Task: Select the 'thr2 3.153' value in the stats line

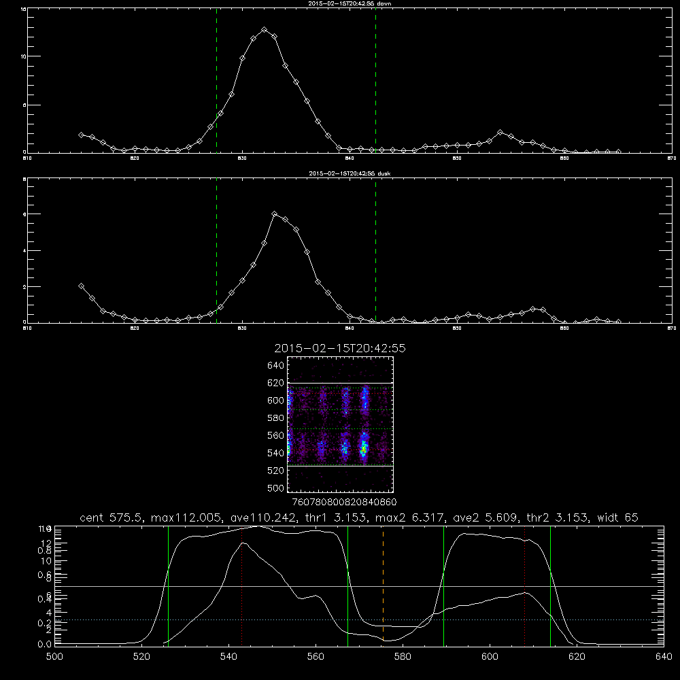Action: pos(558,517)
